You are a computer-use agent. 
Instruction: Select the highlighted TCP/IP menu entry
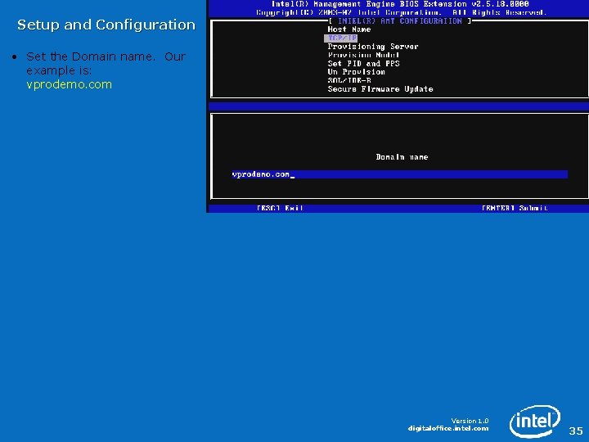click(340, 38)
